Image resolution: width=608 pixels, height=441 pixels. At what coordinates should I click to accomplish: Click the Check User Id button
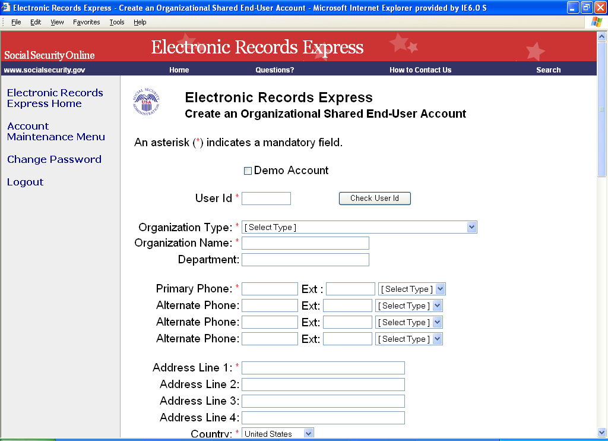pyautogui.click(x=375, y=199)
